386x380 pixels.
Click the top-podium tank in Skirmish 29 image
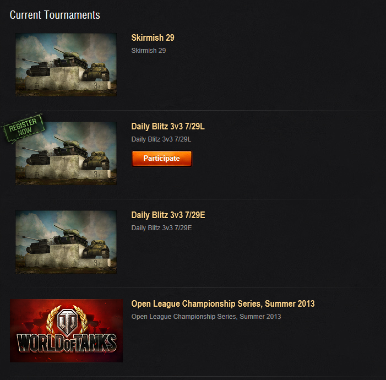(71, 58)
